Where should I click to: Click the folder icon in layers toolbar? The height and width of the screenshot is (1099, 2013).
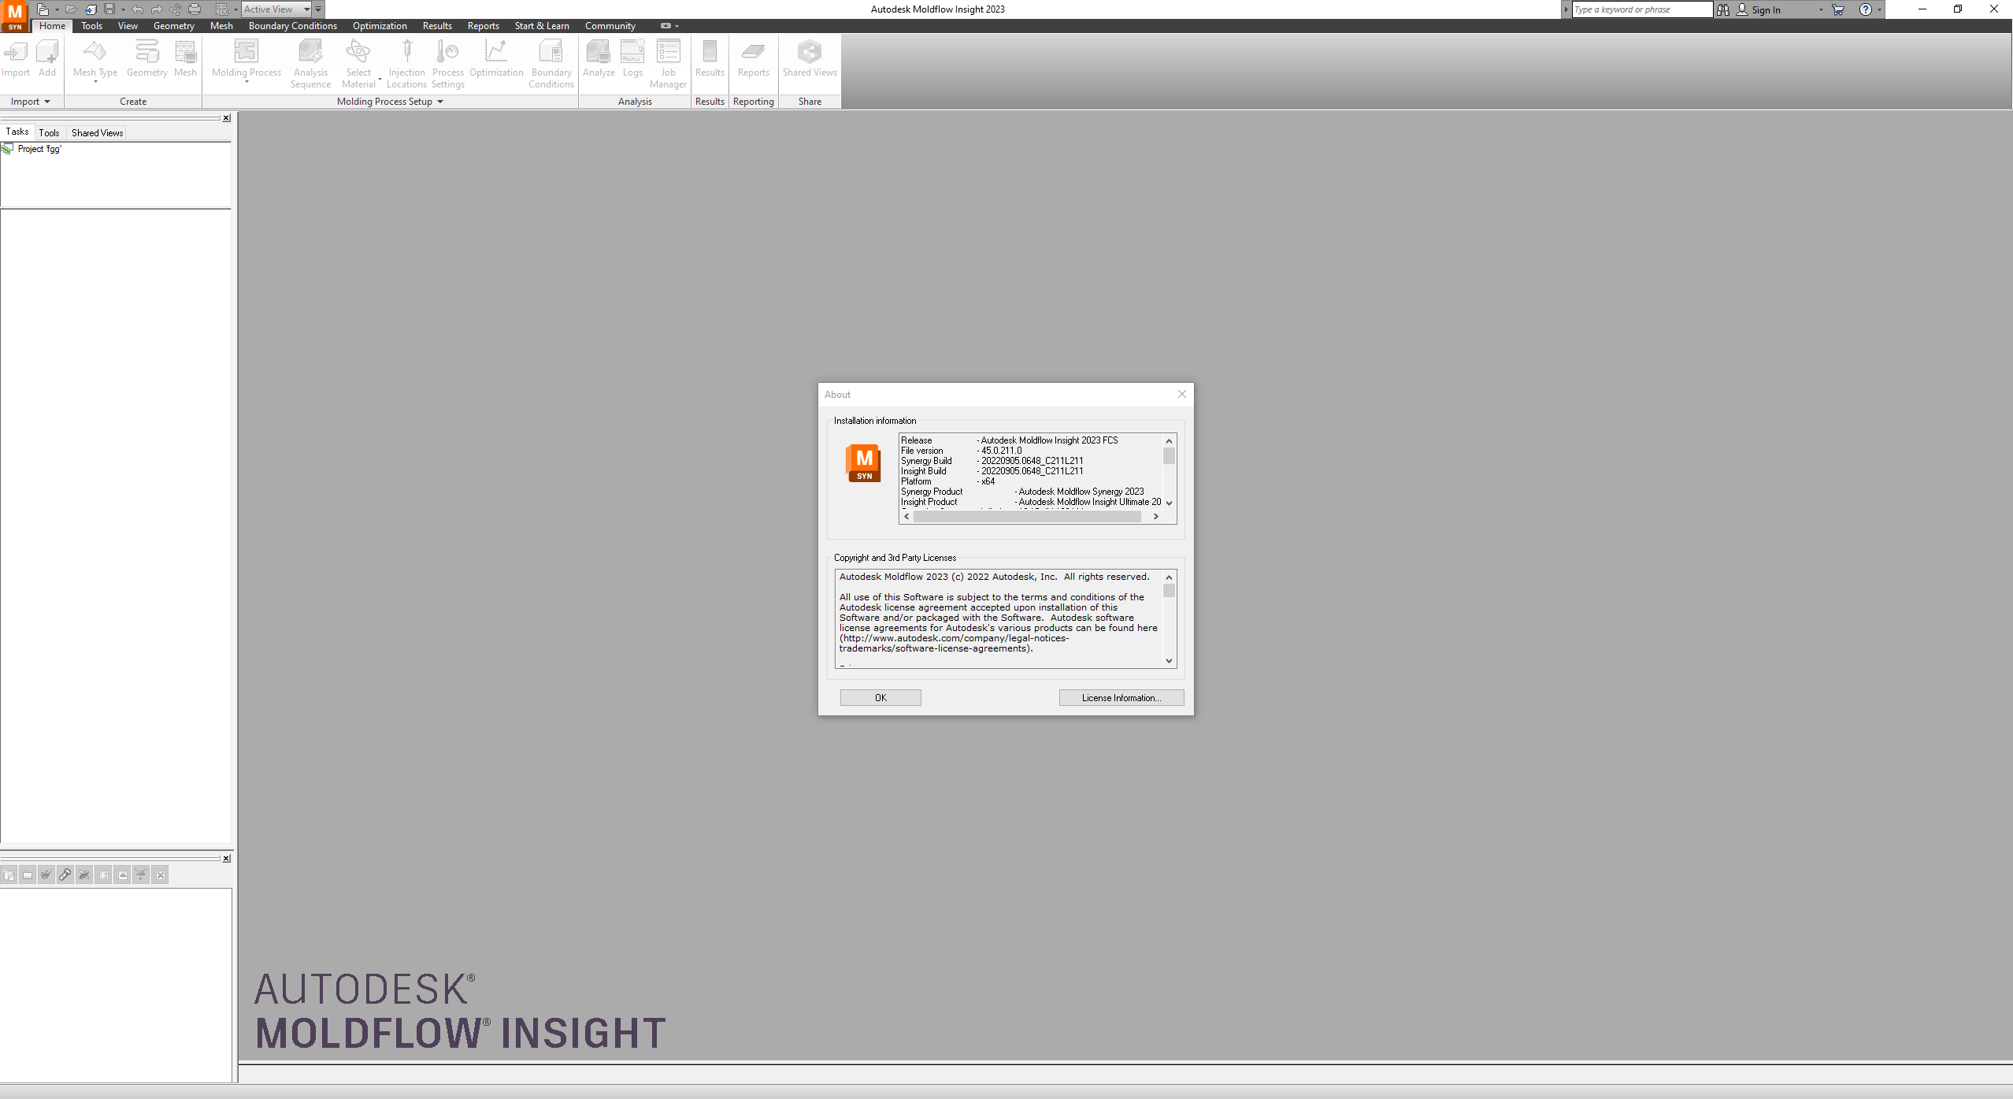28,874
